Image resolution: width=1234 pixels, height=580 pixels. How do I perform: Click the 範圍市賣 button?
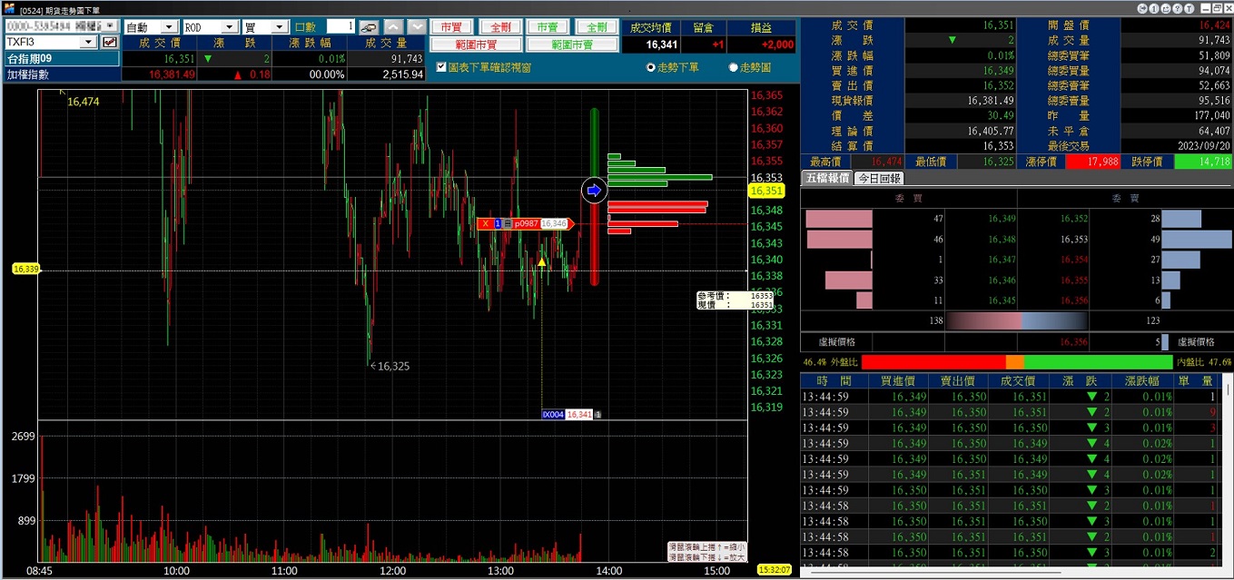pyautogui.click(x=571, y=44)
